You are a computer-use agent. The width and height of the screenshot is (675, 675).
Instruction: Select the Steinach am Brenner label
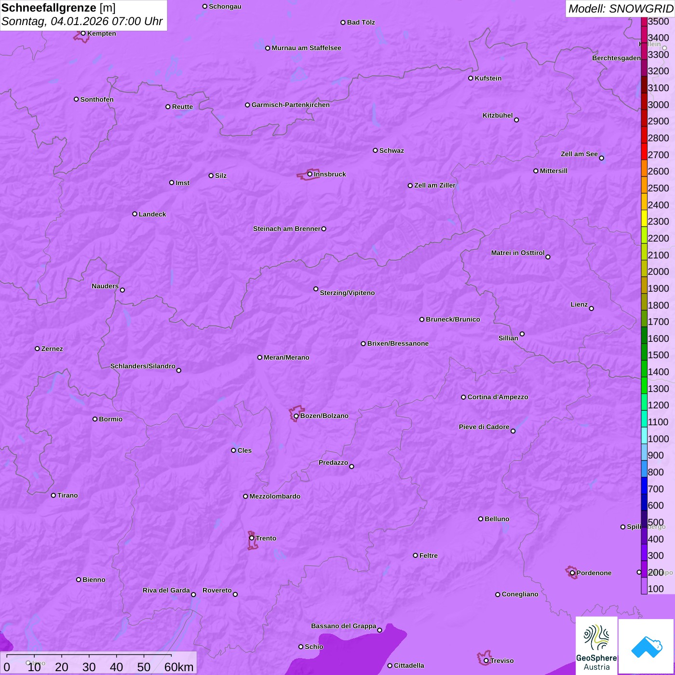(287, 229)
